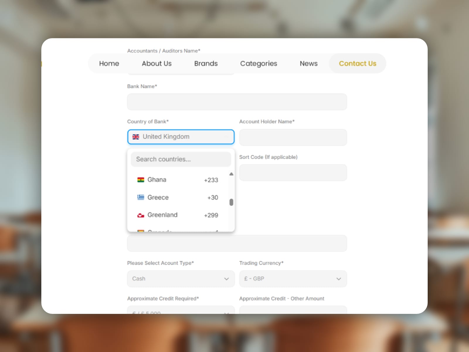Screen dimensions: 469x352
Task: Open the Cash account type dropdown
Action: pos(181,279)
